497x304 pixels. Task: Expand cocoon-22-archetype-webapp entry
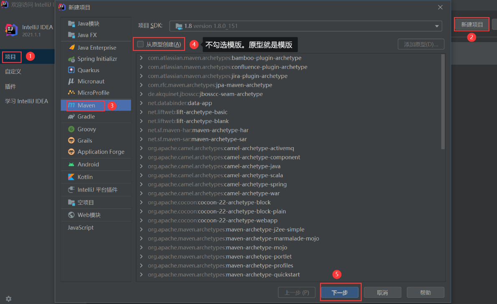pyautogui.click(x=141, y=221)
